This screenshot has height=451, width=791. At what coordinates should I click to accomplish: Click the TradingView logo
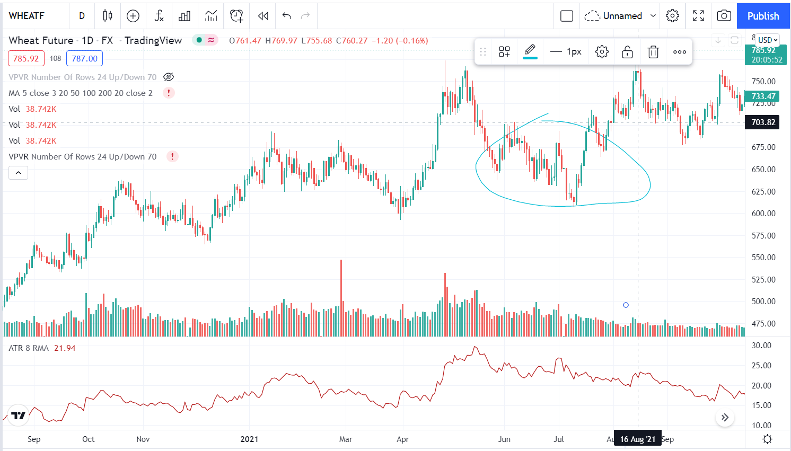point(19,415)
